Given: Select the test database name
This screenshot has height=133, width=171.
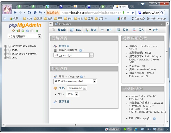Looking at the screenshot, I should pyautogui.click(x=14, y=58).
